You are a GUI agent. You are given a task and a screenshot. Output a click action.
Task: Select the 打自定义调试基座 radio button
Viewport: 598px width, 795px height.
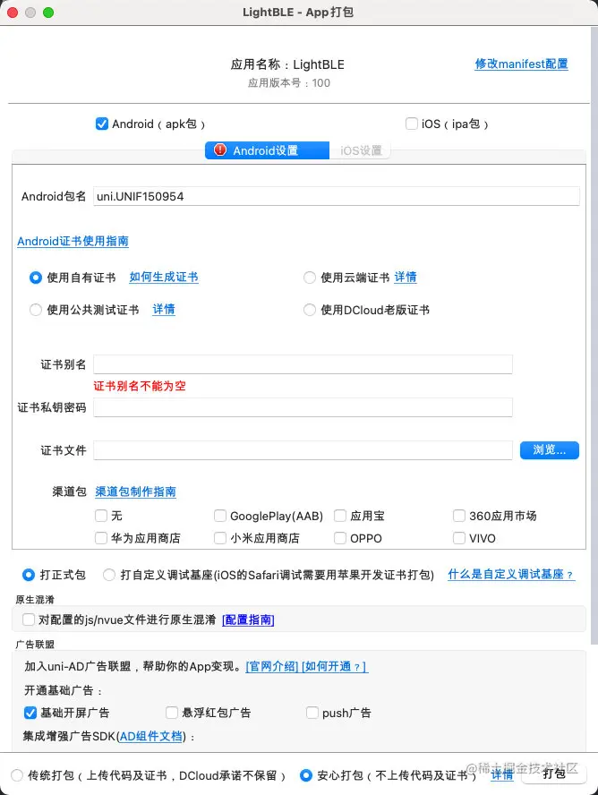point(109,575)
